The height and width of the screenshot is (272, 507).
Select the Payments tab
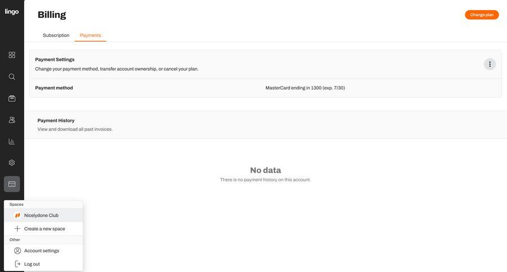click(90, 35)
